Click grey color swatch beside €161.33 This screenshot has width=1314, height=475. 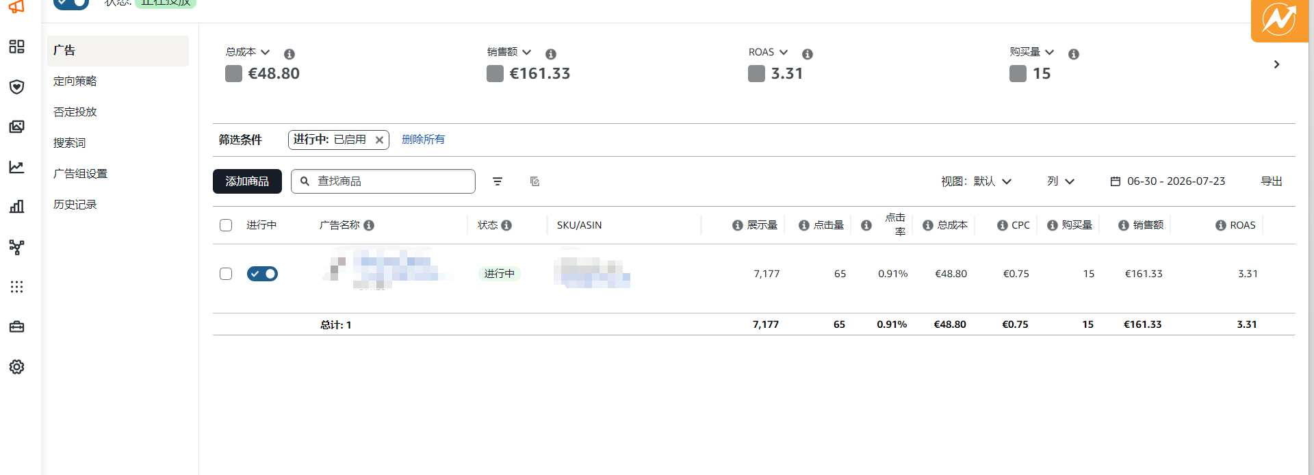[x=495, y=74]
